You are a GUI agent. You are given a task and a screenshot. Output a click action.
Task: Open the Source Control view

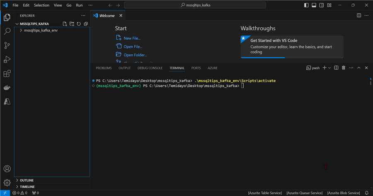coord(7,45)
